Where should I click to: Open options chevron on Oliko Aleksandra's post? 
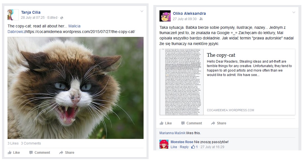[294, 13]
